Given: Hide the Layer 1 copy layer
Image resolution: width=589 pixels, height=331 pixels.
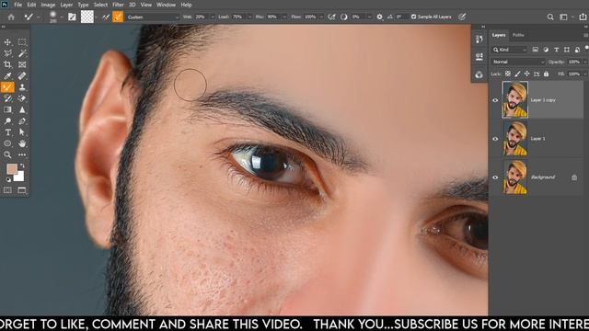Looking at the screenshot, I should [495, 100].
